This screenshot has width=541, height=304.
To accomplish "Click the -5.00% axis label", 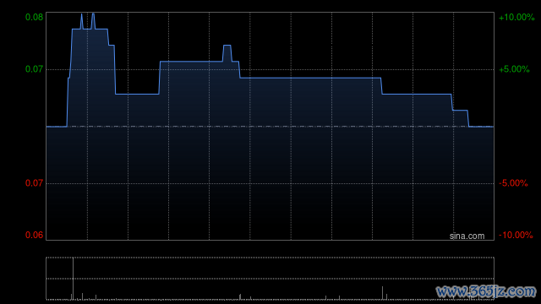I will (513, 183).
